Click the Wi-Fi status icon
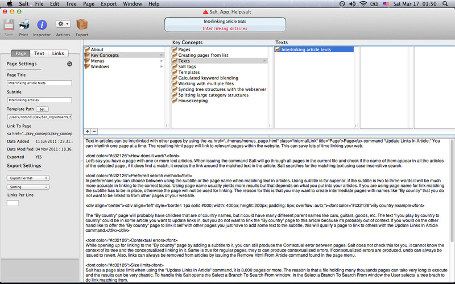 (363, 4)
